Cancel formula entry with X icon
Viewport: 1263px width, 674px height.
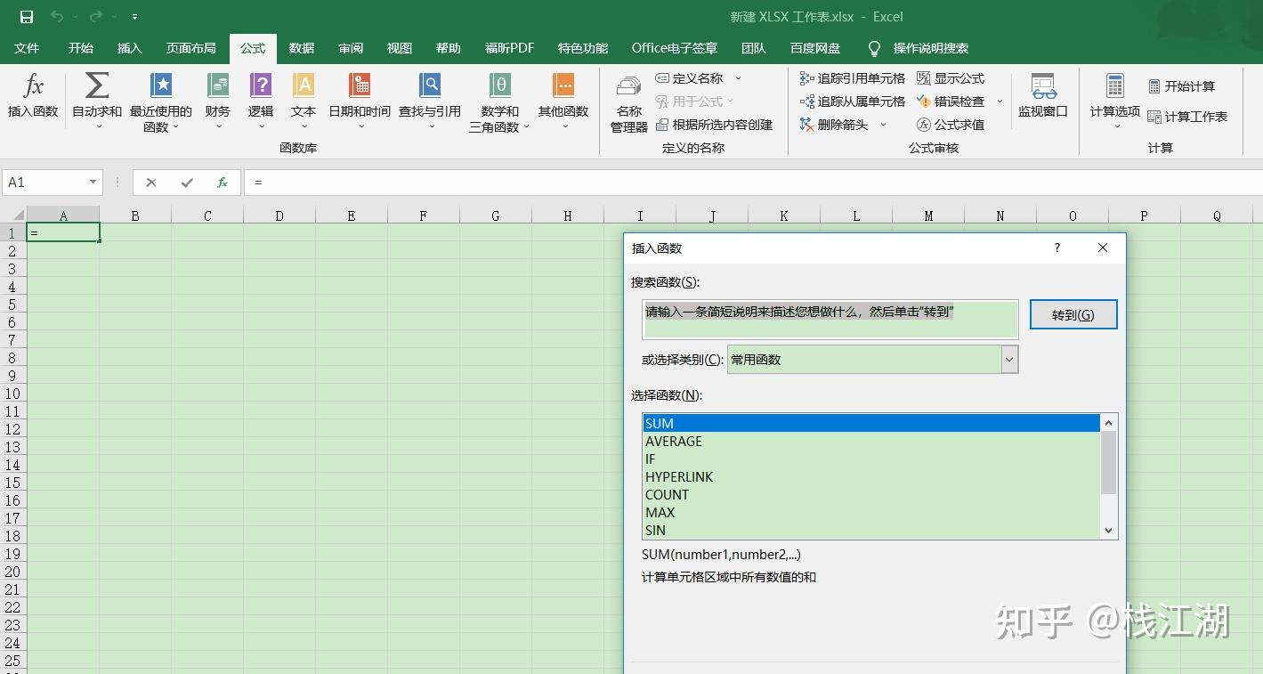point(151,183)
